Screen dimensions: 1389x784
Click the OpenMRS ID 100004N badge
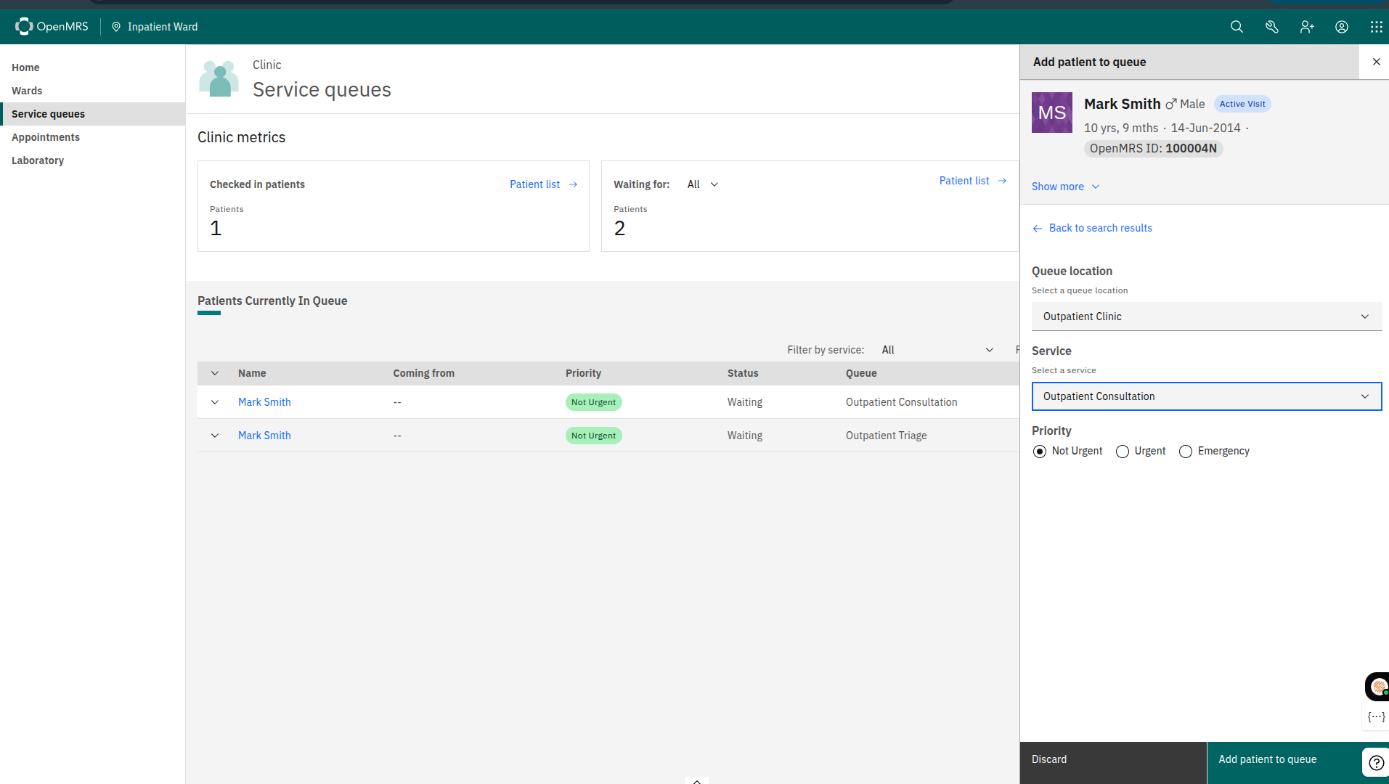click(x=1153, y=148)
